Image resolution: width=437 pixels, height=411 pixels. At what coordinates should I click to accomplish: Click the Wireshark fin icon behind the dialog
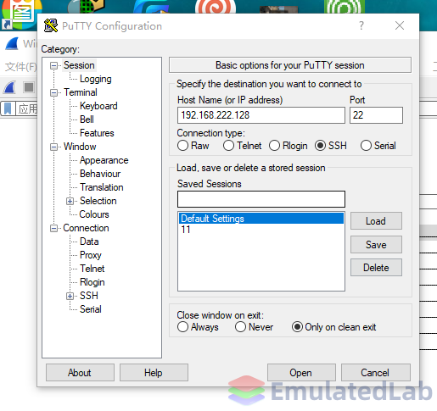click(x=12, y=44)
